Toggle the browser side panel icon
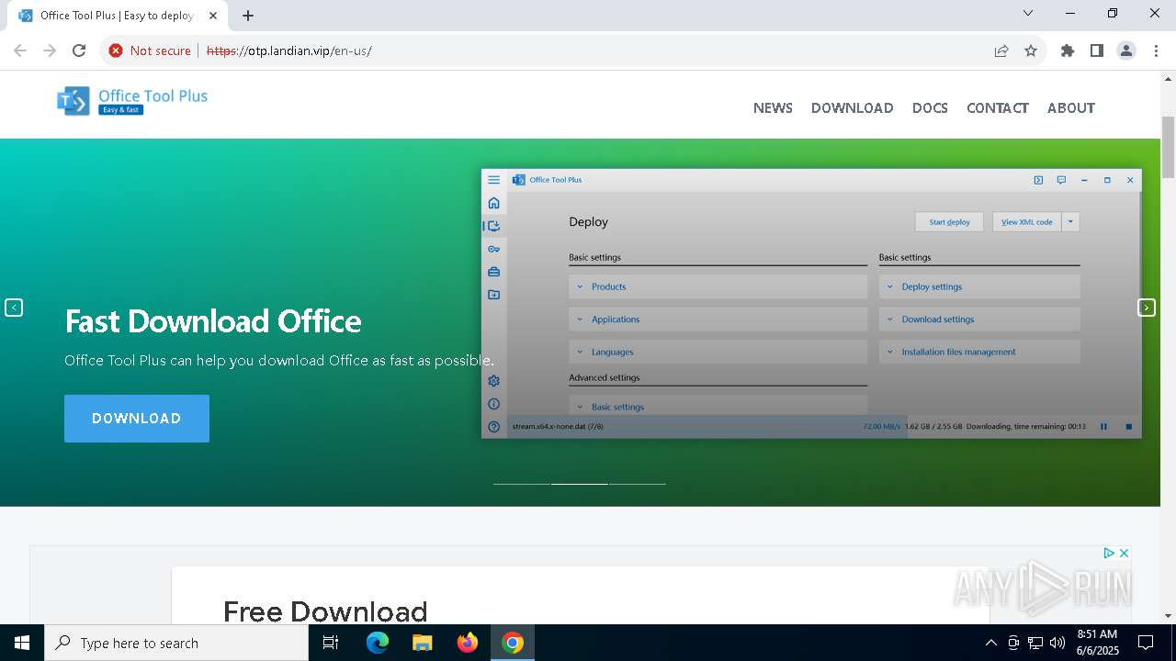The image size is (1176, 661). pos(1097,50)
